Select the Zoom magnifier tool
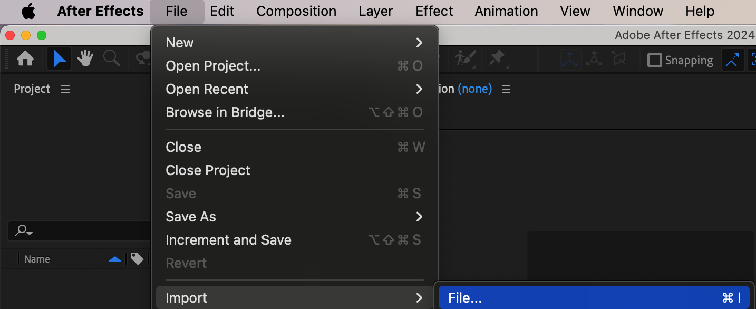The width and height of the screenshot is (756, 309). 111,59
